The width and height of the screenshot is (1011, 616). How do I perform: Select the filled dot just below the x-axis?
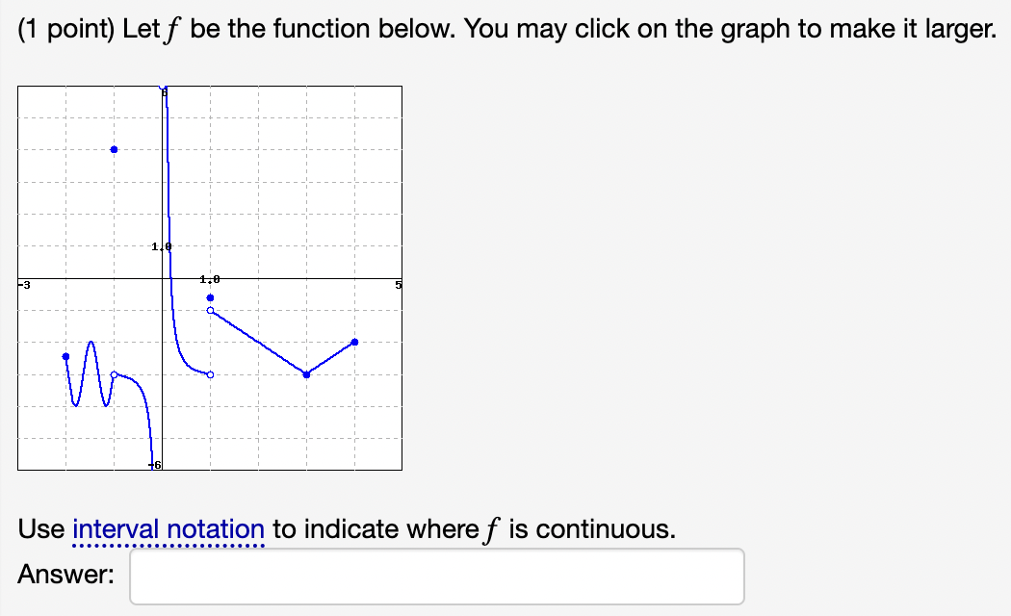210,297
